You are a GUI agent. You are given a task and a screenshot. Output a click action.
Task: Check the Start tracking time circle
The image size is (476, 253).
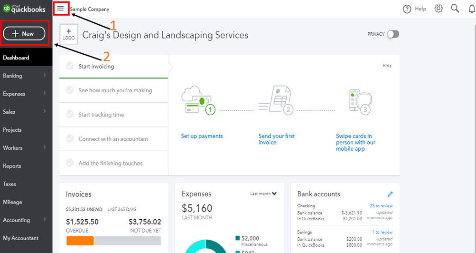pyautogui.click(x=70, y=114)
